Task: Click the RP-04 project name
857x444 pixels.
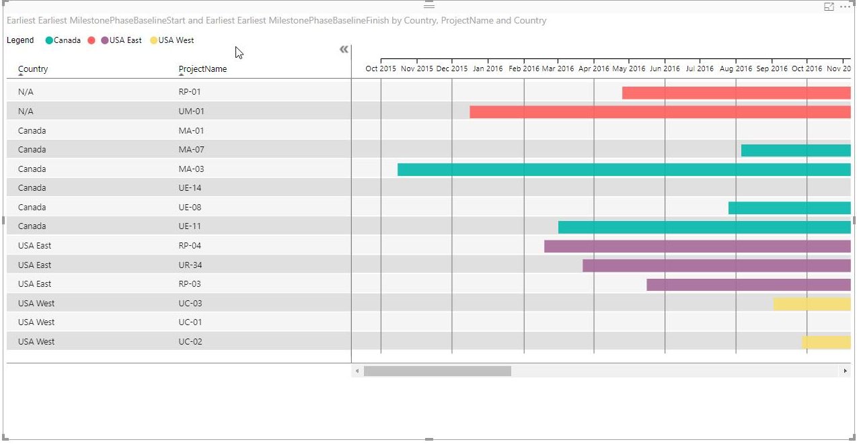Action: (x=190, y=245)
